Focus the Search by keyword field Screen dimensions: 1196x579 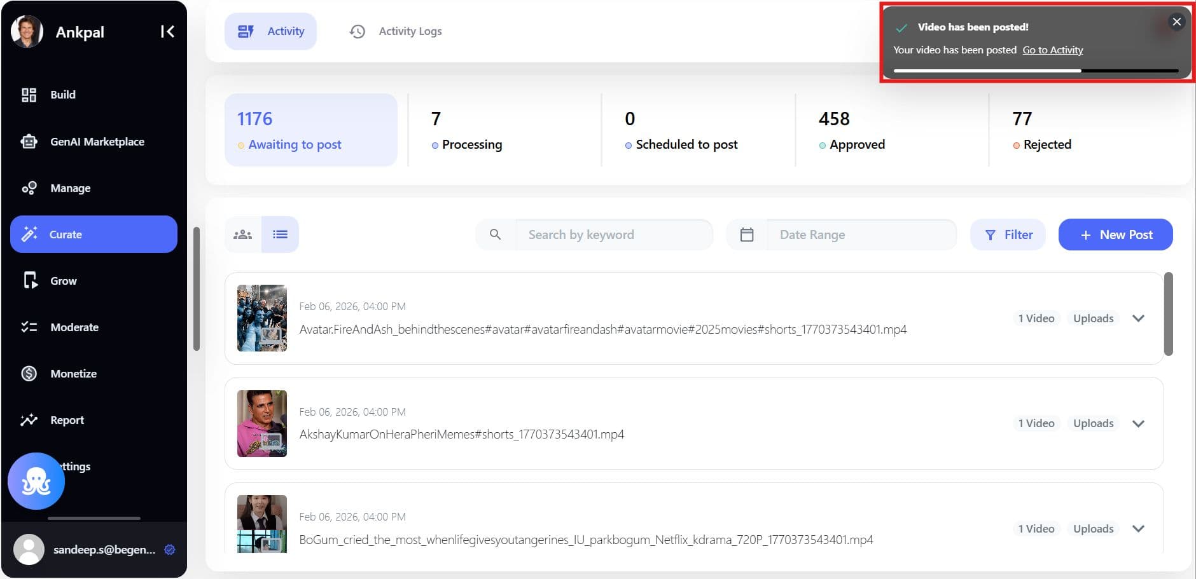[614, 235]
